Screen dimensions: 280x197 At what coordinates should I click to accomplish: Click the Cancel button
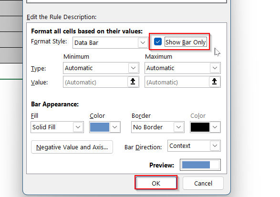click(203, 183)
